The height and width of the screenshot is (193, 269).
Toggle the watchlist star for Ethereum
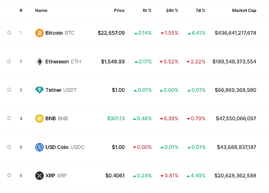9,61
